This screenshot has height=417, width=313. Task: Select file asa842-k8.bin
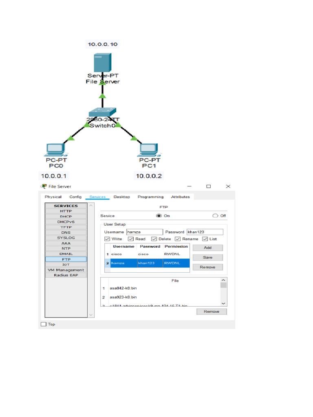[123, 288]
